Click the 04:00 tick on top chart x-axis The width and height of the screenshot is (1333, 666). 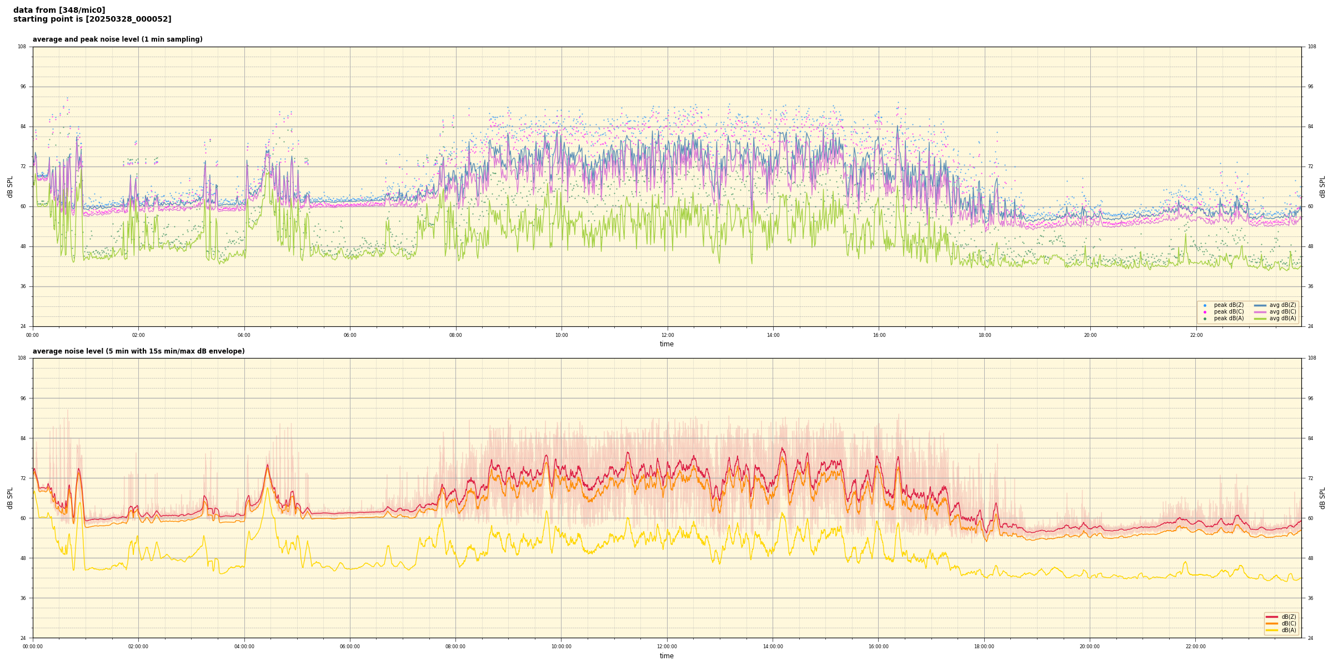[x=244, y=335]
